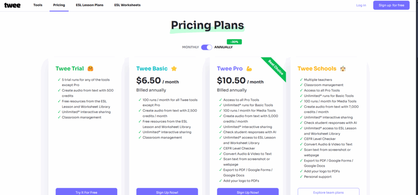Select the ANNUALLY billing option

[224, 47]
